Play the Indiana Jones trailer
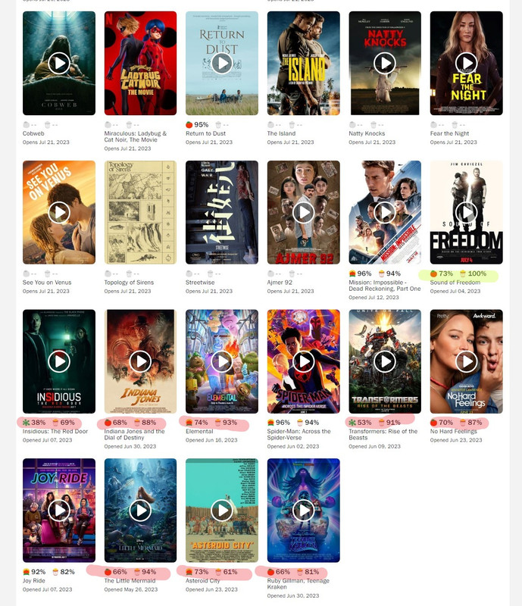Viewport: 522px width, 606px height. tap(140, 361)
